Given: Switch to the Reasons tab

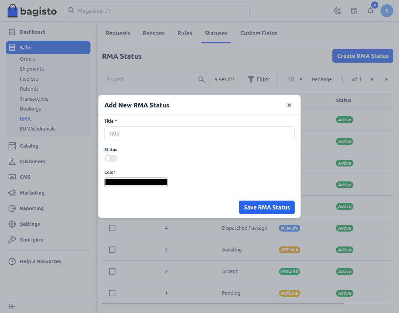Looking at the screenshot, I should click(x=154, y=33).
